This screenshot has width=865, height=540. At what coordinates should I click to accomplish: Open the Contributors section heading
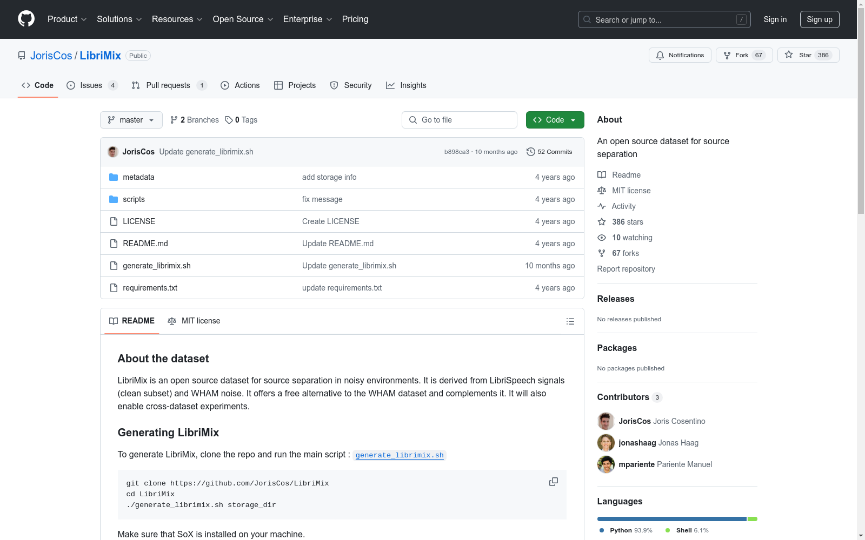point(629,397)
